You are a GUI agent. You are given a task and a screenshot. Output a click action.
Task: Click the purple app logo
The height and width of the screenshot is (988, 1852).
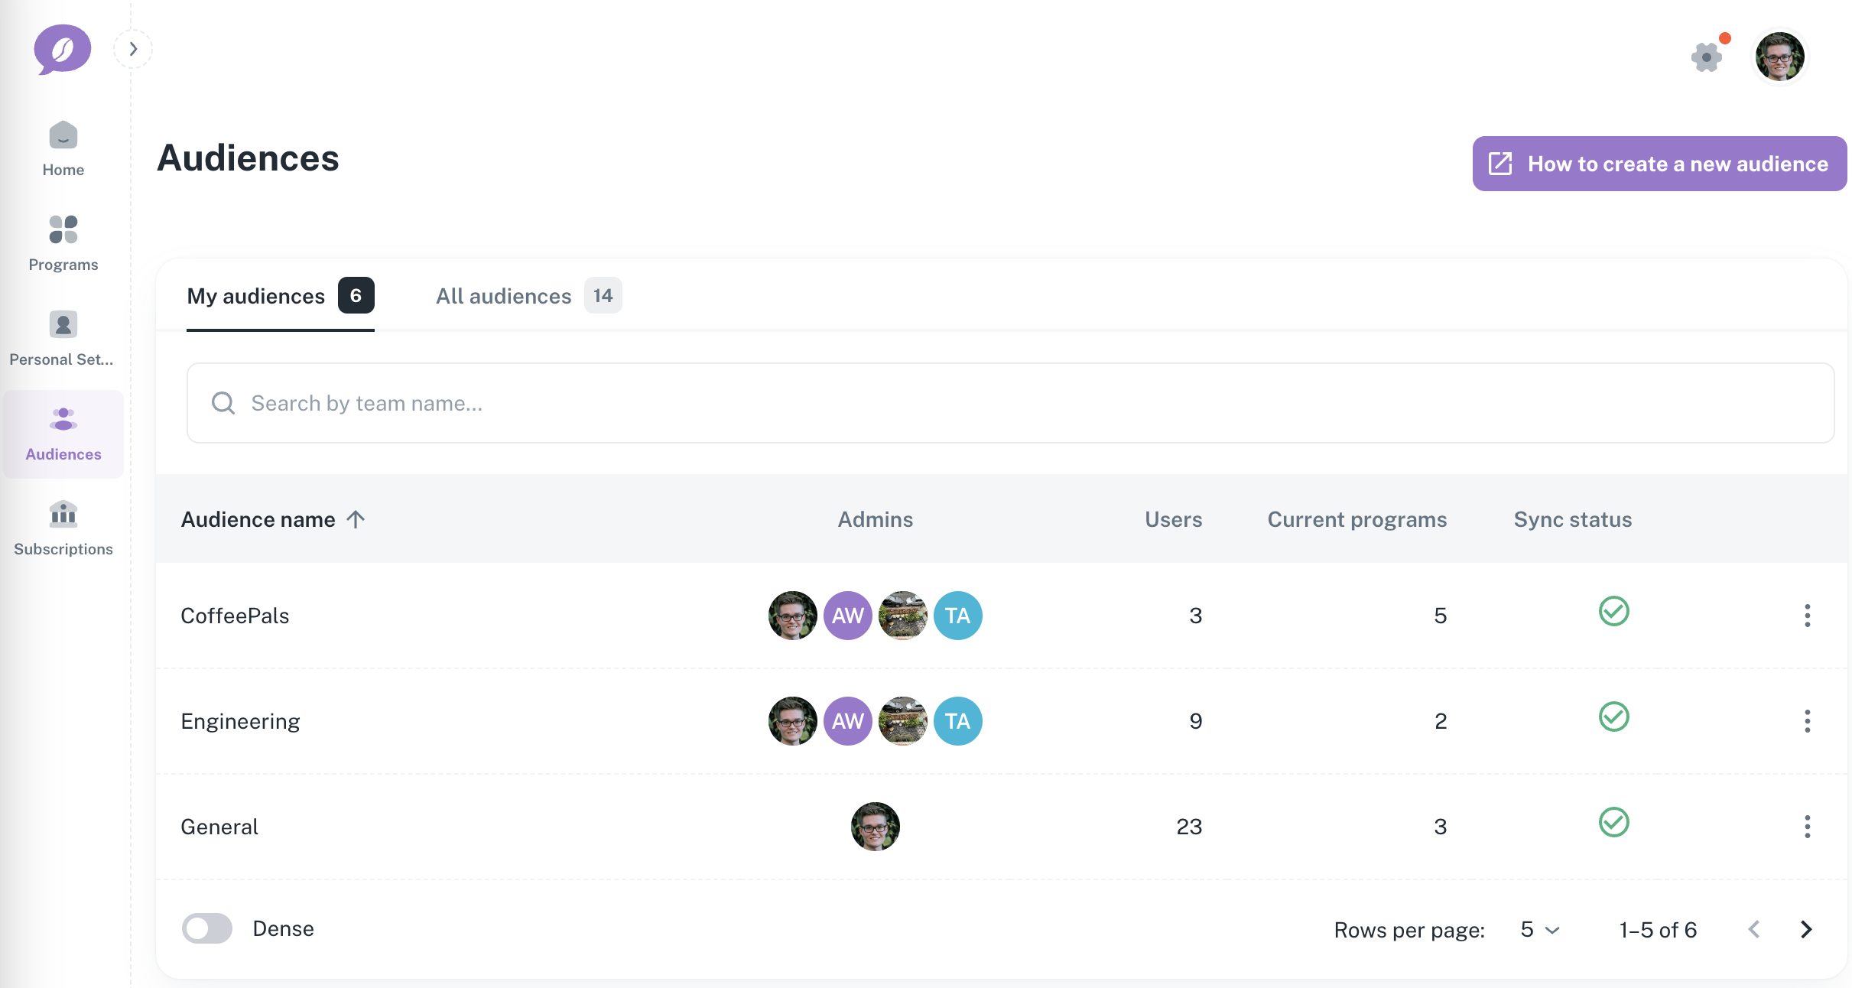tap(62, 50)
